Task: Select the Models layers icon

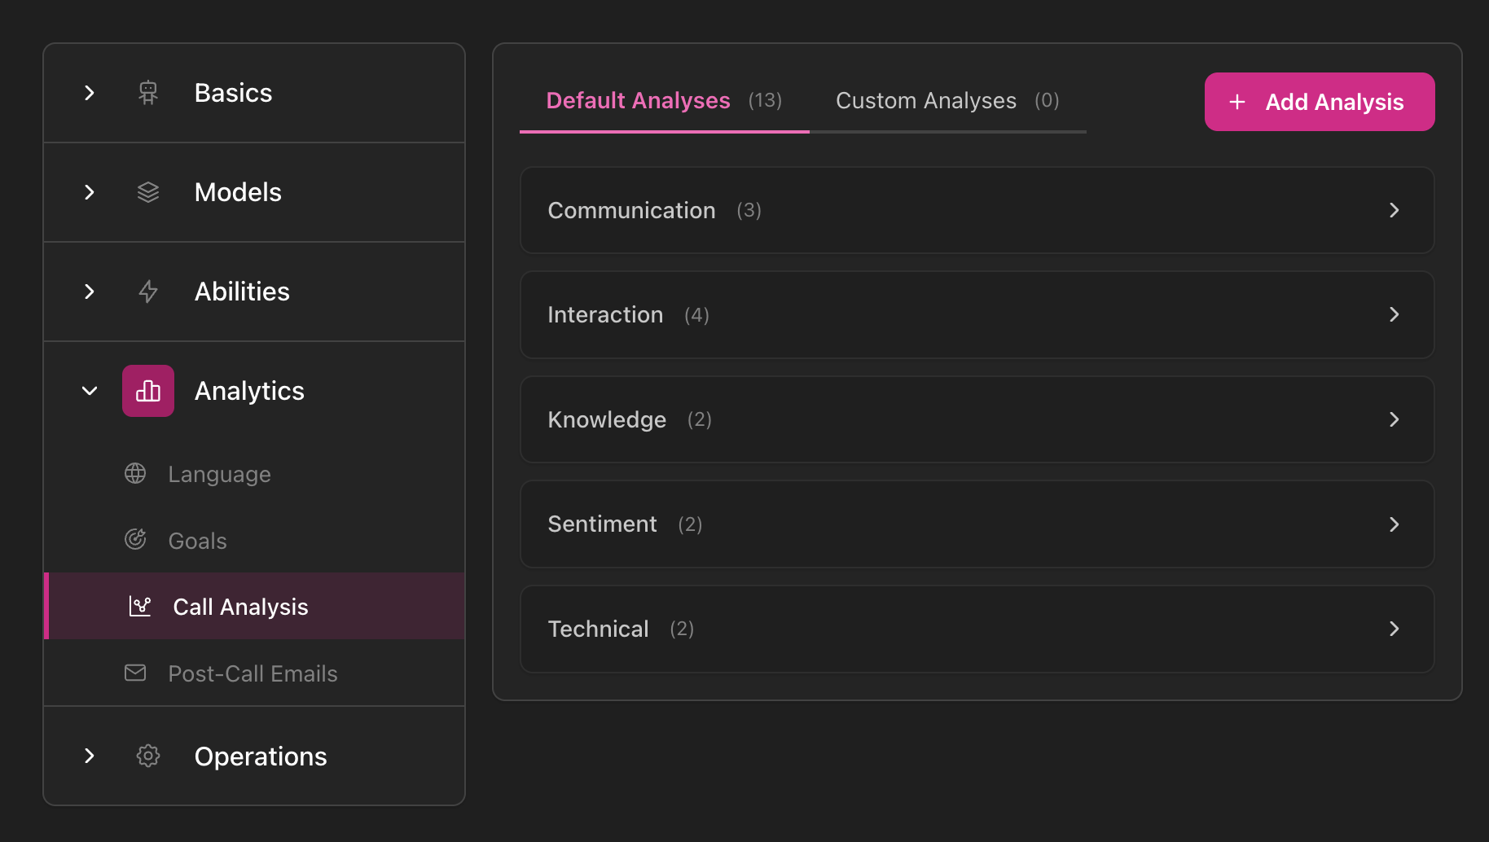Action: 147,192
